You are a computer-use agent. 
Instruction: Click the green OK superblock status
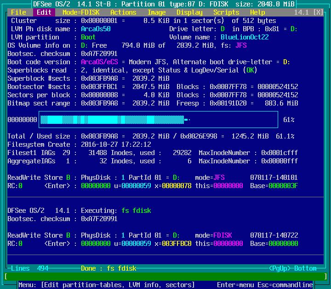pos(250,70)
